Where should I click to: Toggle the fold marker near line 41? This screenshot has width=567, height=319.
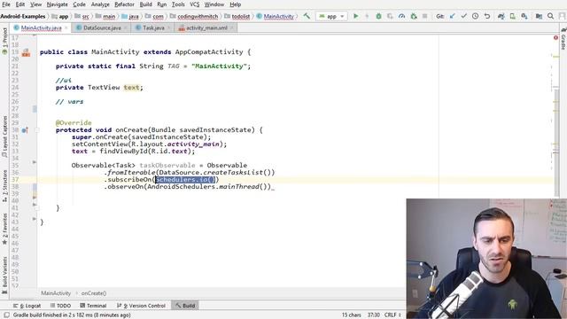[37, 208]
